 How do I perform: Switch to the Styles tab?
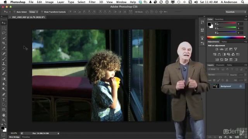[x=224, y=42]
